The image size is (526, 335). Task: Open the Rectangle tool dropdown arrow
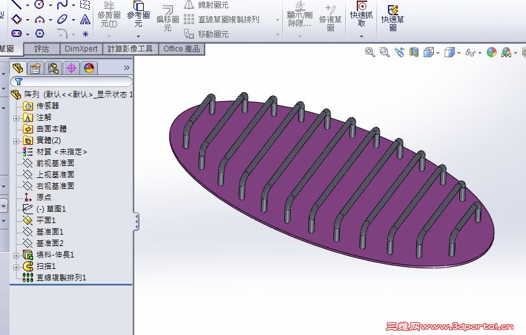27,20
